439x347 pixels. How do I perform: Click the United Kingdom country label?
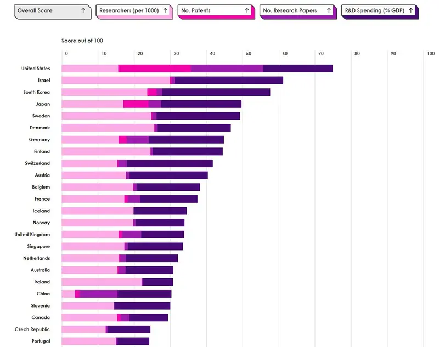pyautogui.click(x=32, y=234)
